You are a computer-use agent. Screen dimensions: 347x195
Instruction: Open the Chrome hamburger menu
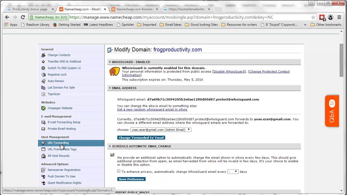click(339, 17)
